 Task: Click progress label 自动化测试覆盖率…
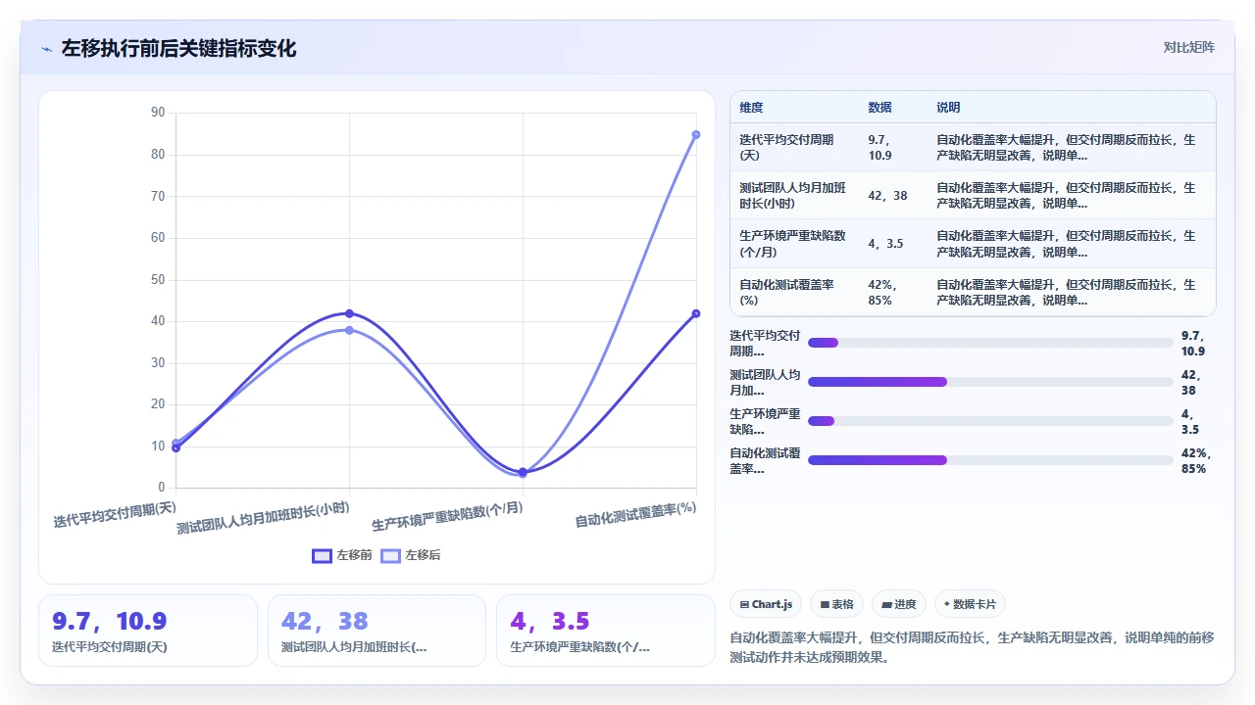(x=765, y=460)
